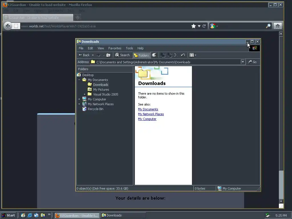
Task: Open the Tools menu in Downloads window
Action: pos(129,48)
